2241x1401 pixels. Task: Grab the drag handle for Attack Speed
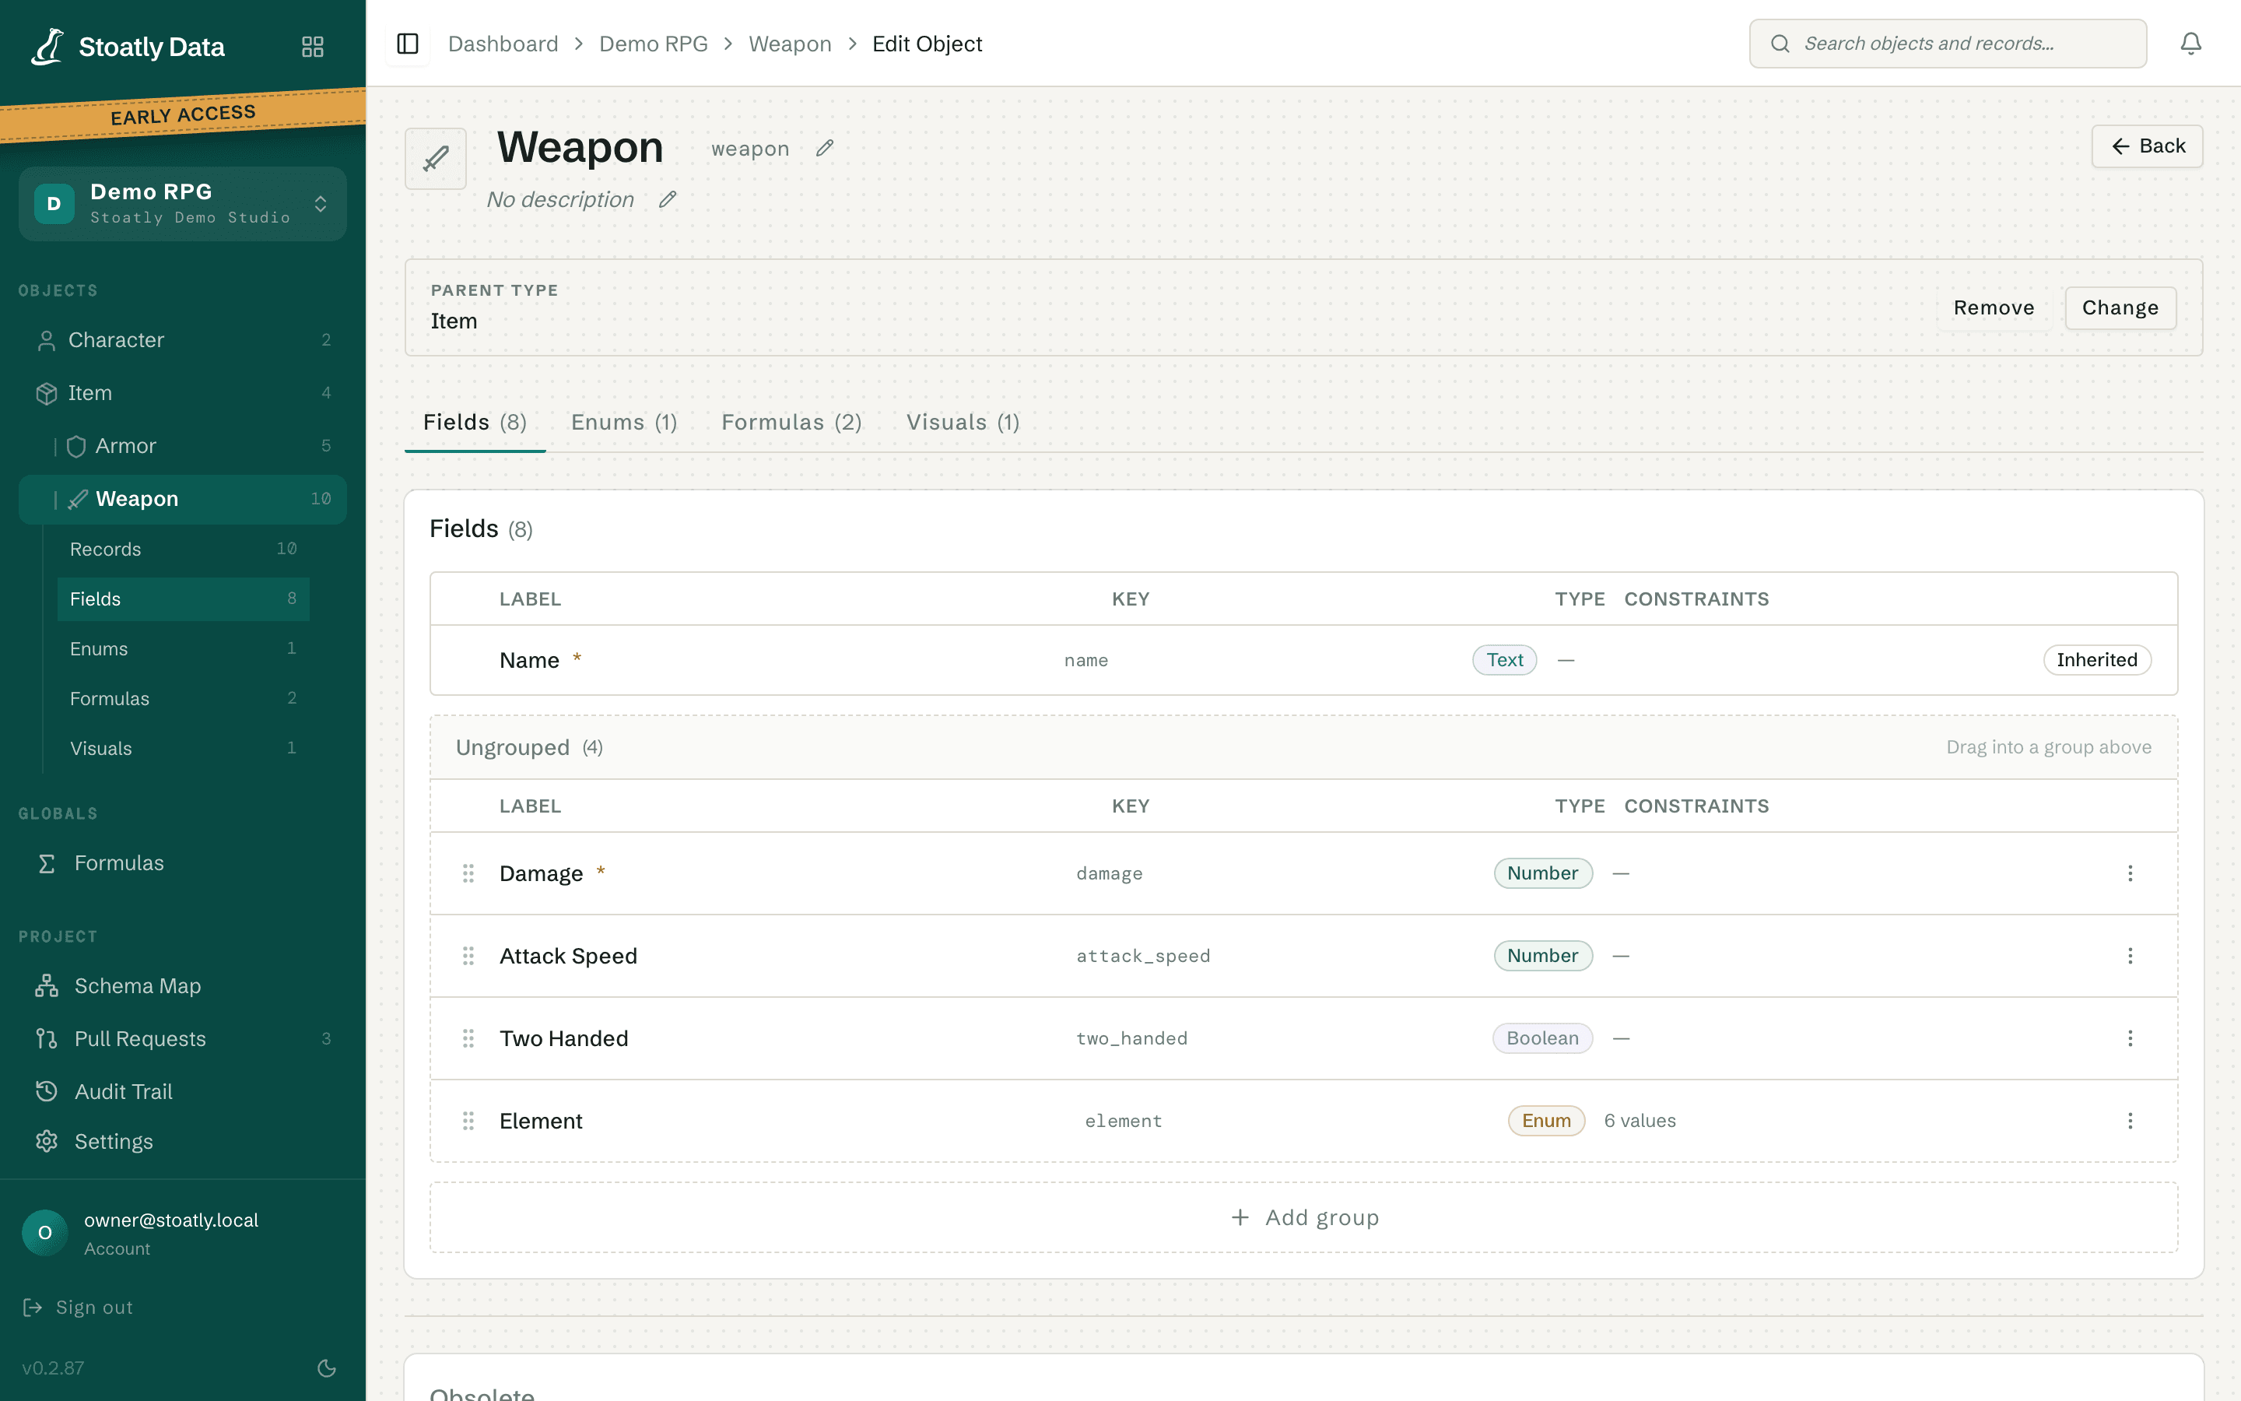(x=468, y=955)
